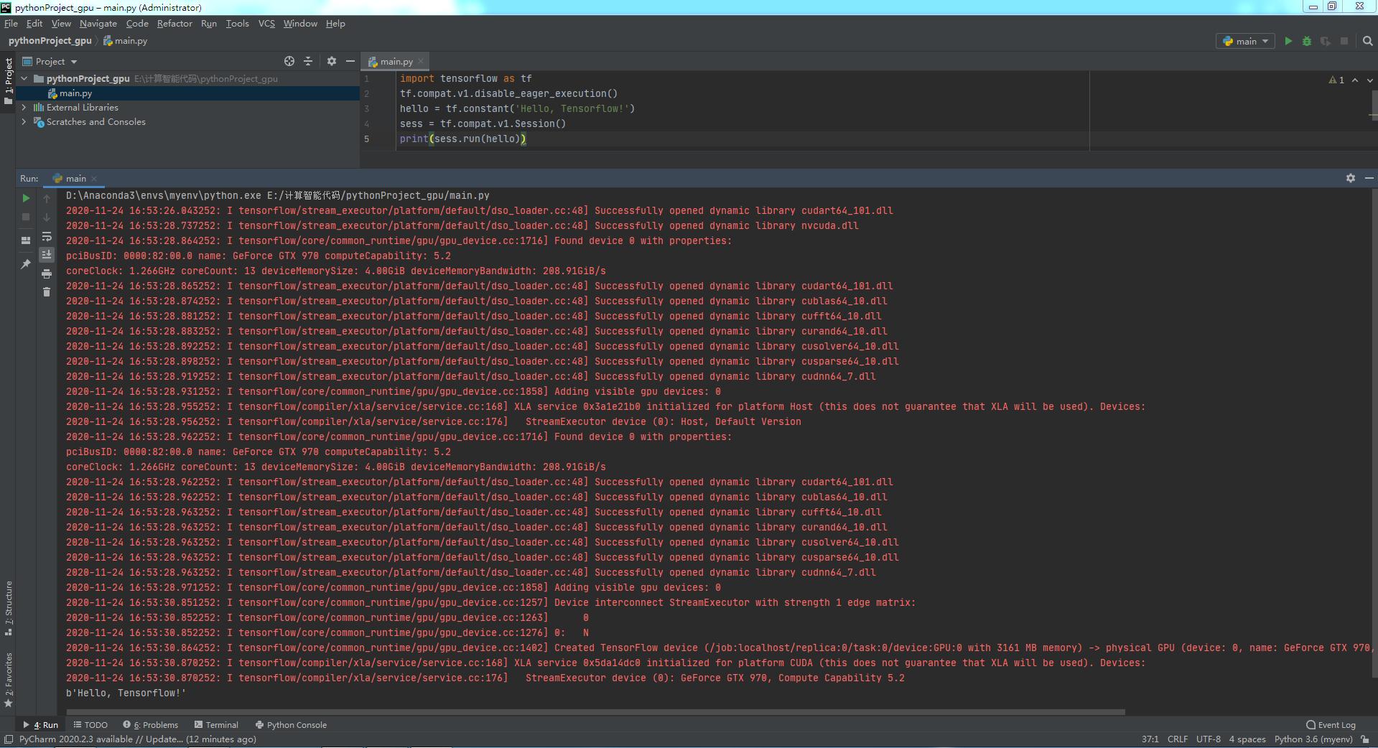
Task: Open Python 3.6 (myenv) interpreter selector
Action: [x=1313, y=739]
